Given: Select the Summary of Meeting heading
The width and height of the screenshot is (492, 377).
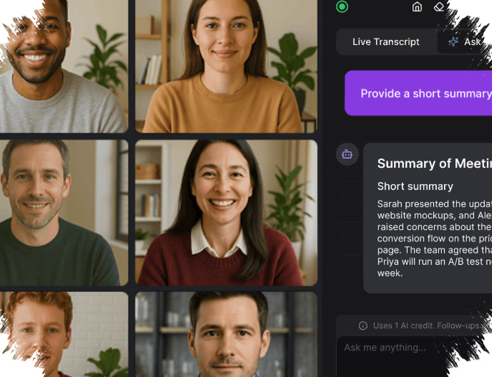Looking at the screenshot, I should 435,164.
